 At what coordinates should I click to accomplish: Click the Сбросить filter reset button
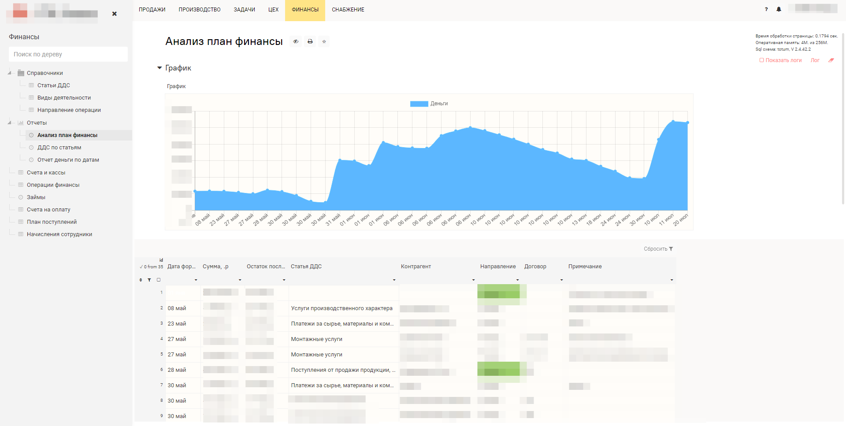[658, 249]
